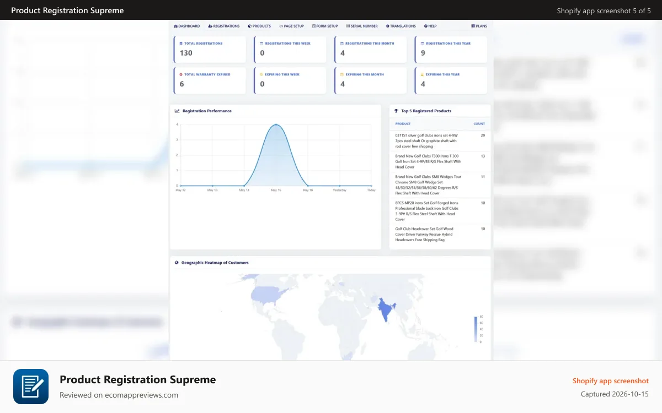This screenshot has height=413, width=662.
Task: Click the Page Setup code-brackets icon
Action: (x=281, y=26)
